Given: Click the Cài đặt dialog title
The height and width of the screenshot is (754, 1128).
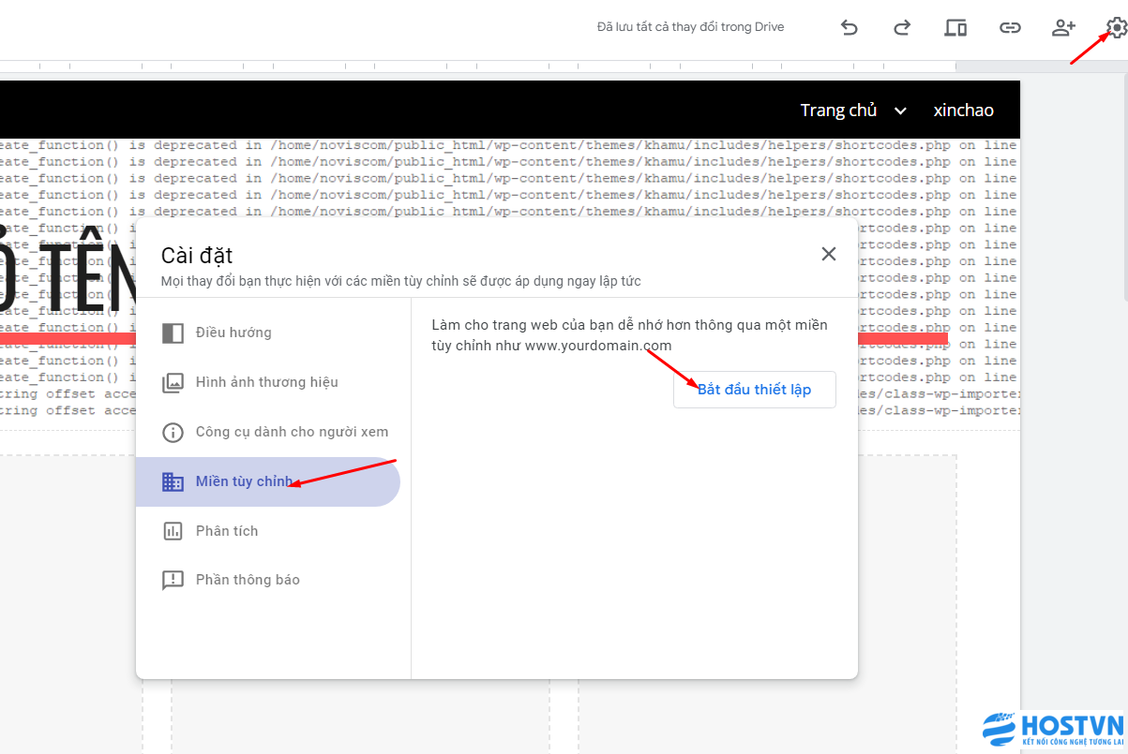Looking at the screenshot, I should (197, 256).
